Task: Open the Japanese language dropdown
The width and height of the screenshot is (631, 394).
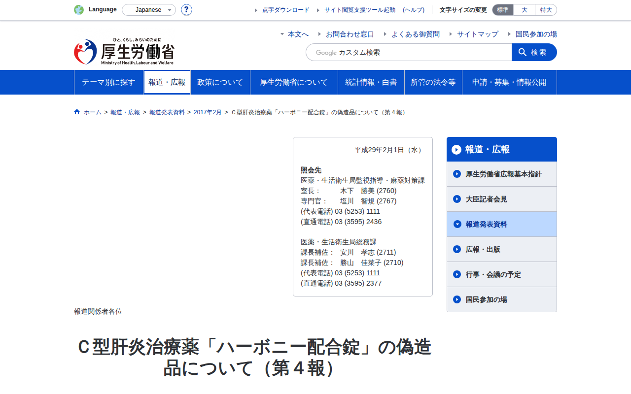Action: pos(149,10)
